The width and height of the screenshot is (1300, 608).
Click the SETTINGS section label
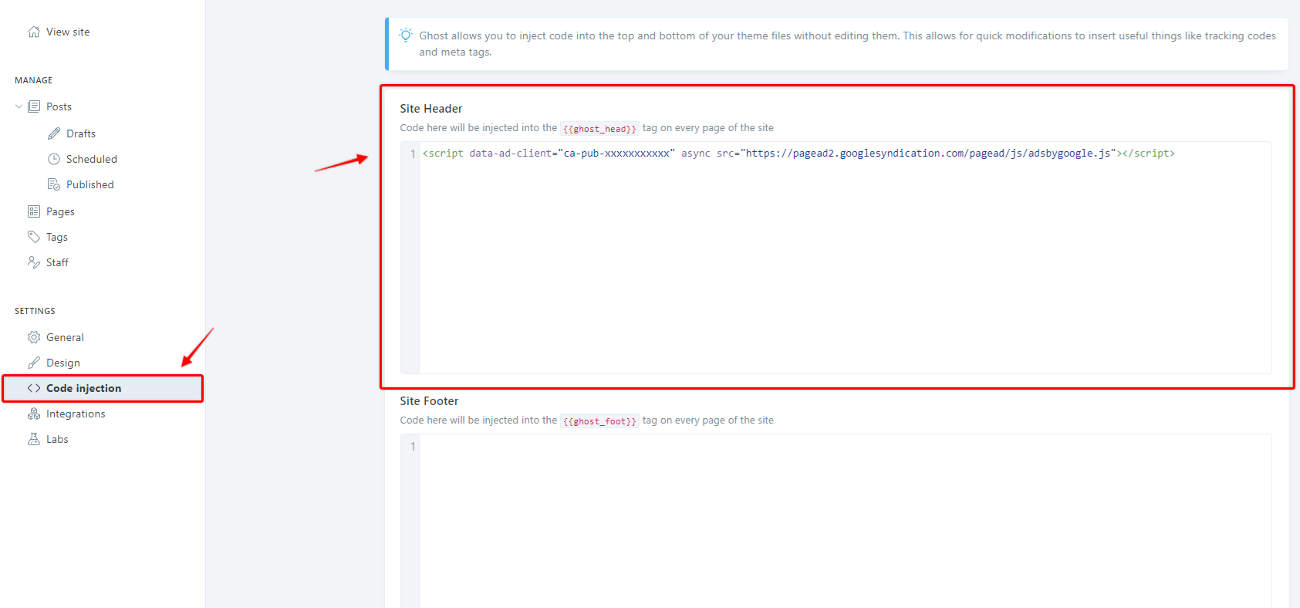pos(35,311)
